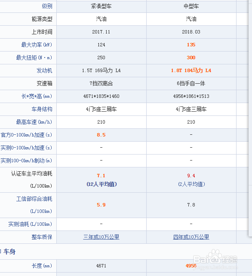Image resolution: width=252 pixels, height=276 pixels.
Task: Select the highlighted 300 torque value
Action: pyautogui.click(x=191, y=58)
